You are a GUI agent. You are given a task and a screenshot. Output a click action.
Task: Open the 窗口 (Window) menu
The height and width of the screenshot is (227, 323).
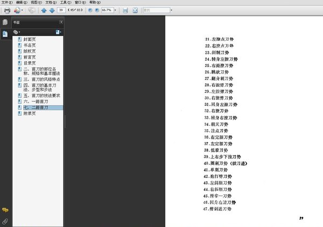pyautogui.click(x=80, y=2)
